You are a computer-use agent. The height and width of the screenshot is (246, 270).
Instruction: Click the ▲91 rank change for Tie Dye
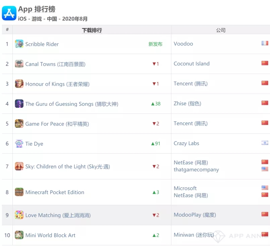click(x=156, y=144)
